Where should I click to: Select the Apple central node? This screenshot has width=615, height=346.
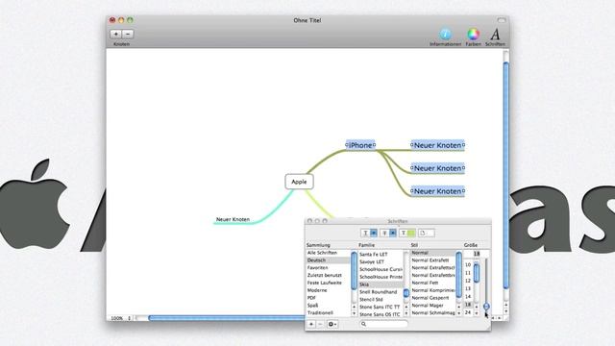pyautogui.click(x=299, y=182)
